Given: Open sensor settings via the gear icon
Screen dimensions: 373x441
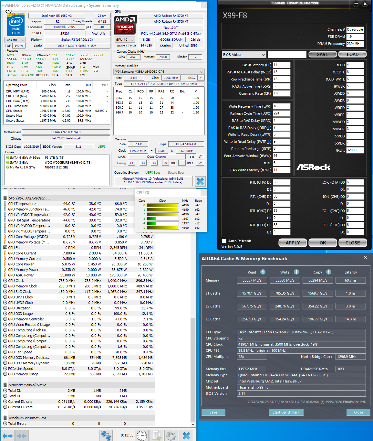Looking at the screenshot, I should (171, 436).
